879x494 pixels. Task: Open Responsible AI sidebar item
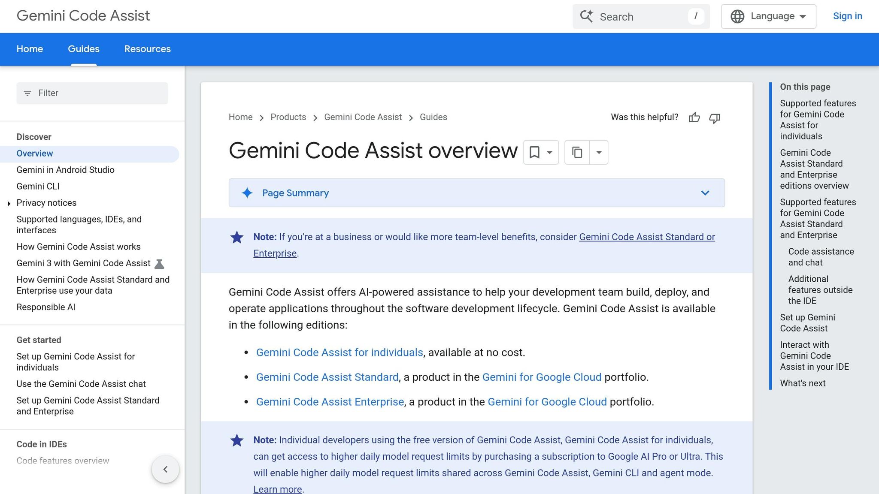point(45,307)
